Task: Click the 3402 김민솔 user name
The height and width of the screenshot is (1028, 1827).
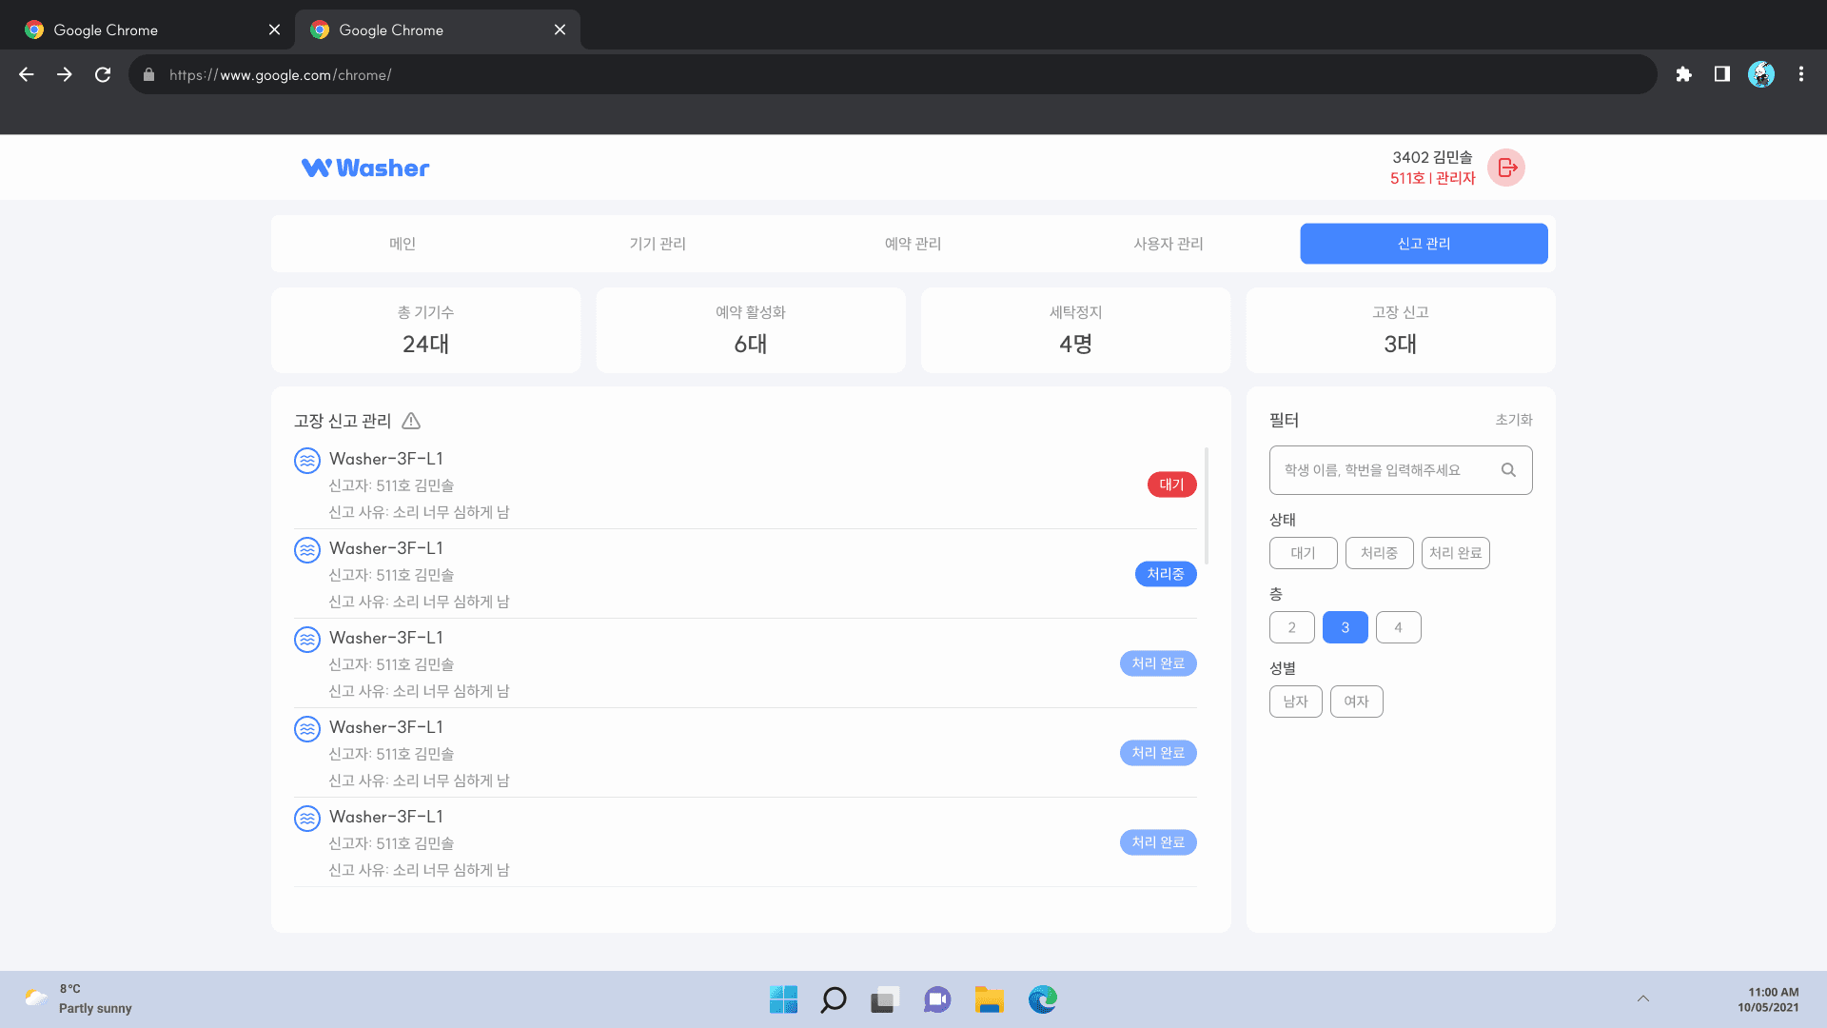Action: [x=1432, y=158]
